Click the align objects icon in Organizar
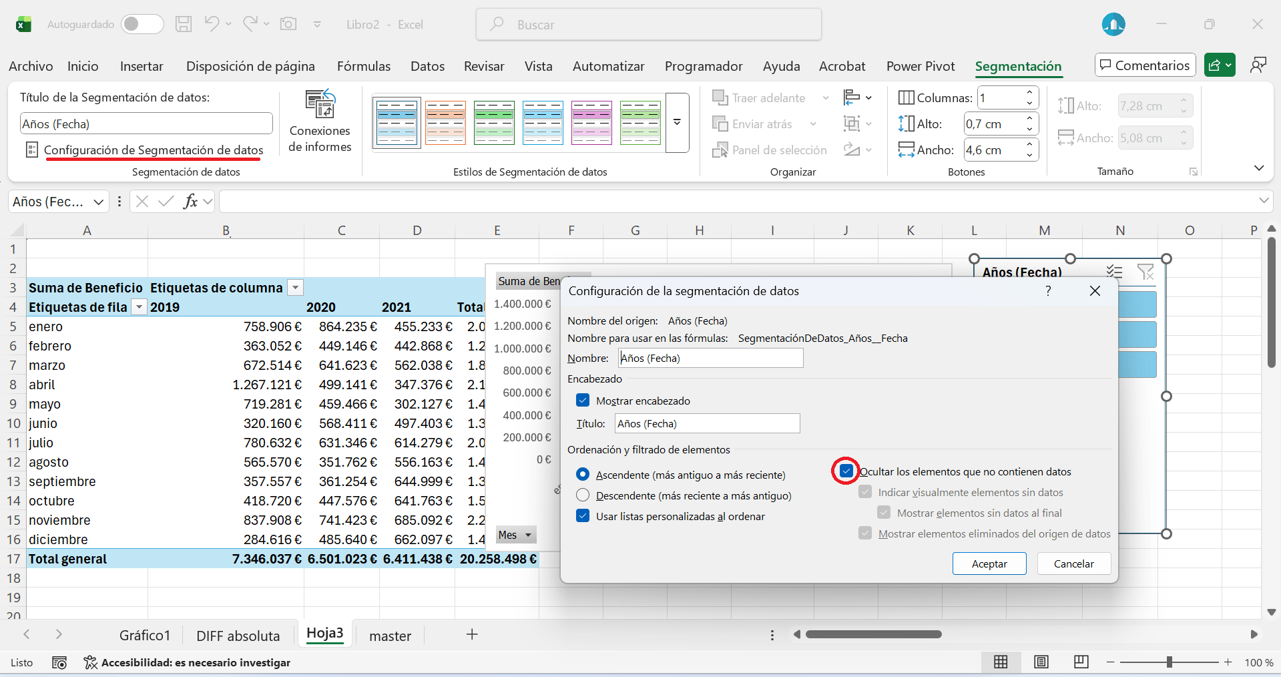The height and width of the screenshot is (677, 1281). coord(852,97)
